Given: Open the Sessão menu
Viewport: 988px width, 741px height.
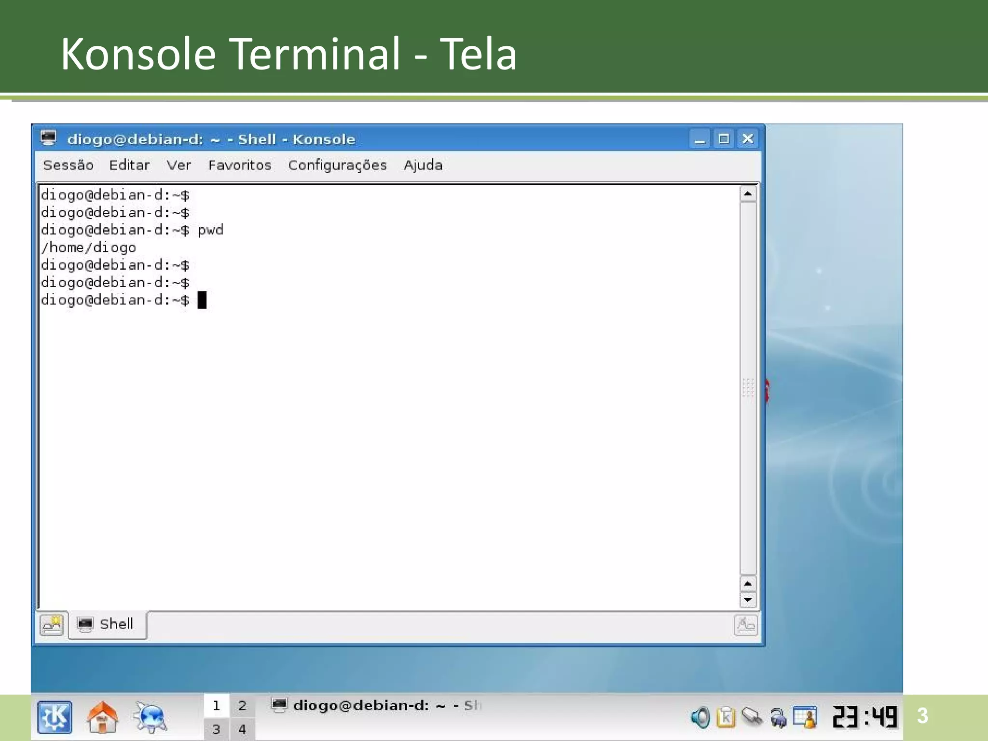Looking at the screenshot, I should coord(68,165).
